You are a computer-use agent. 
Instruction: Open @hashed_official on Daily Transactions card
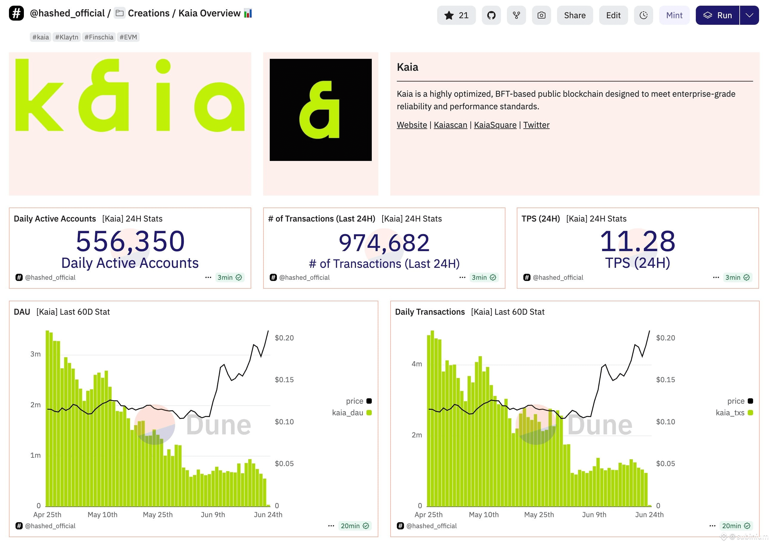point(431,526)
